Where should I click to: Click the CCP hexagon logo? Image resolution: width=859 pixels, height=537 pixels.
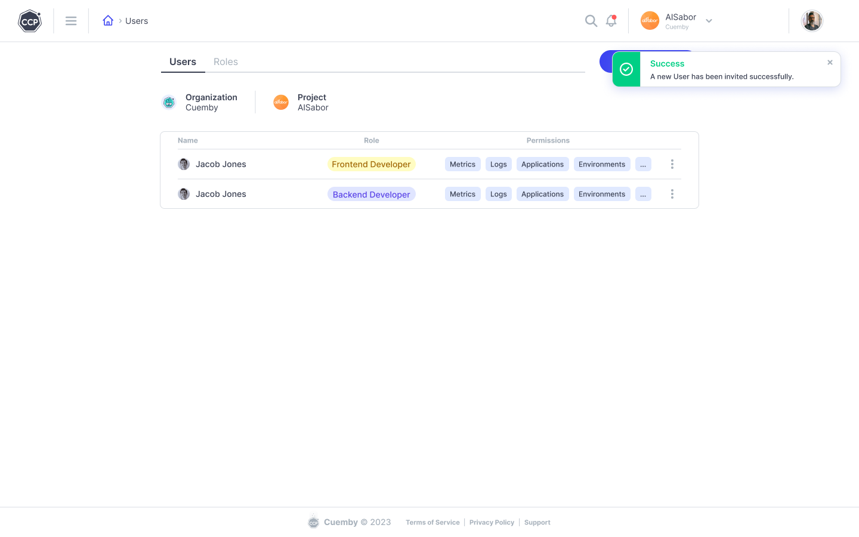click(30, 21)
